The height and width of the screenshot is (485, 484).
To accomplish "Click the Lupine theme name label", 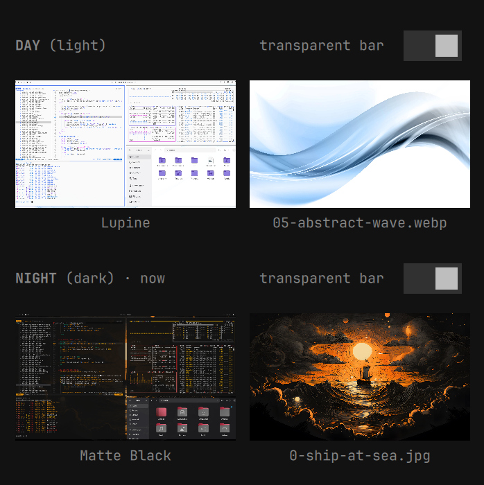I will [x=126, y=223].
